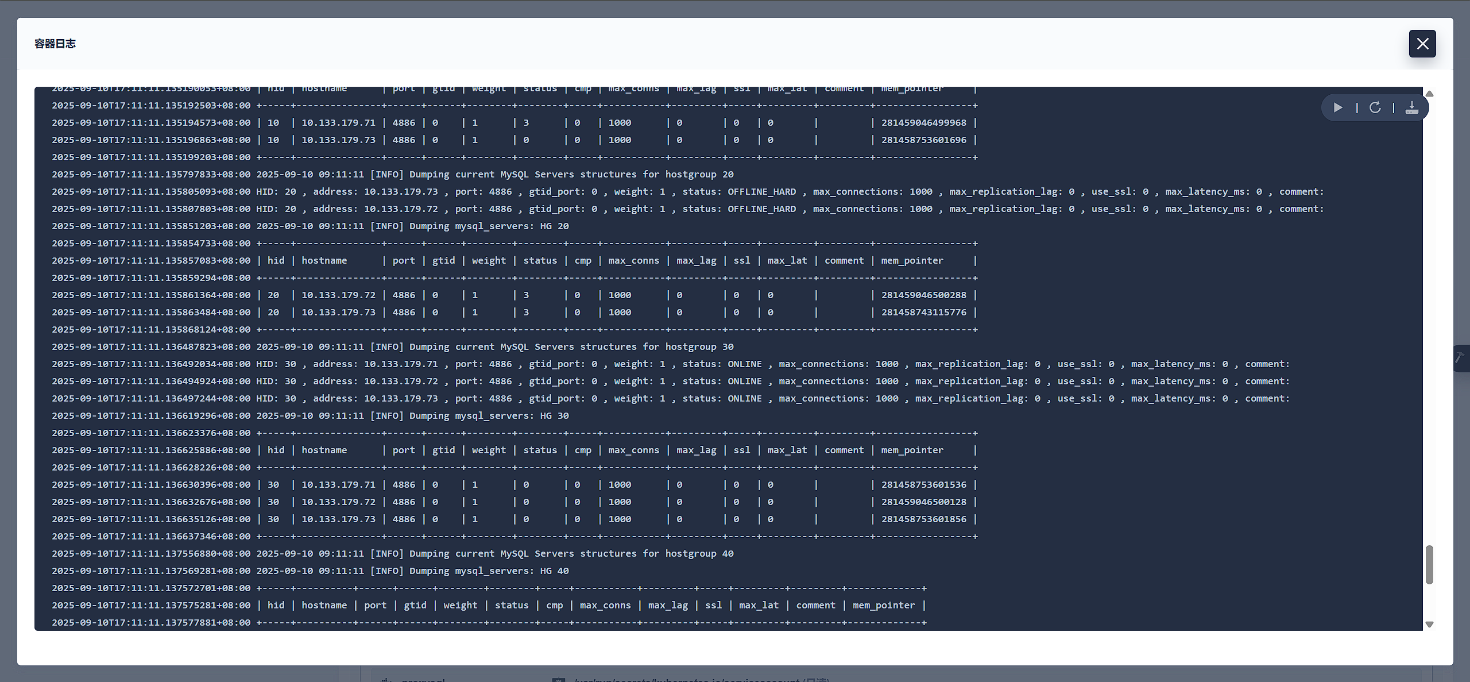Open the hammer tool tab at the right edge
Image resolution: width=1470 pixels, height=682 pixels.
click(1461, 358)
